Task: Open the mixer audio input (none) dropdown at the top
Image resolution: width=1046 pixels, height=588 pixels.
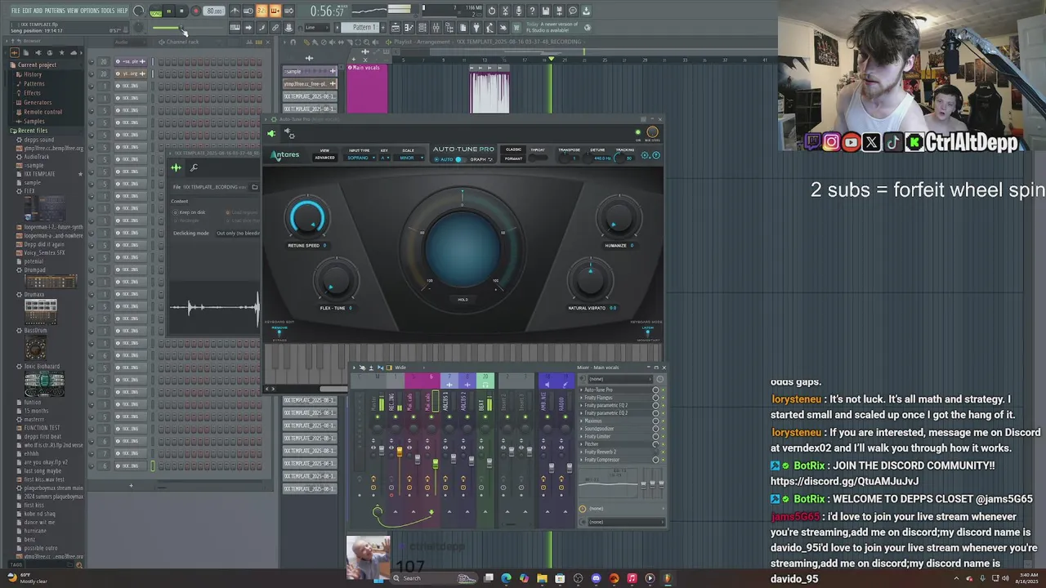Action: 619,379
